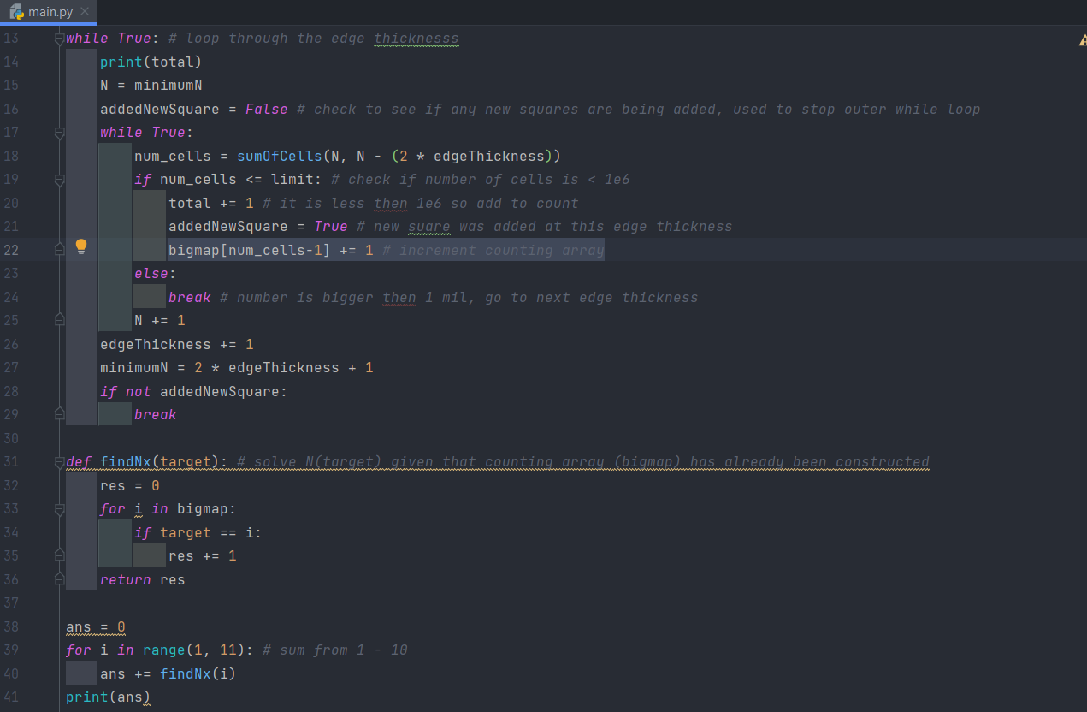The width and height of the screenshot is (1087, 712).
Task: Click the fold end marker on line 36
Action: tap(59, 579)
